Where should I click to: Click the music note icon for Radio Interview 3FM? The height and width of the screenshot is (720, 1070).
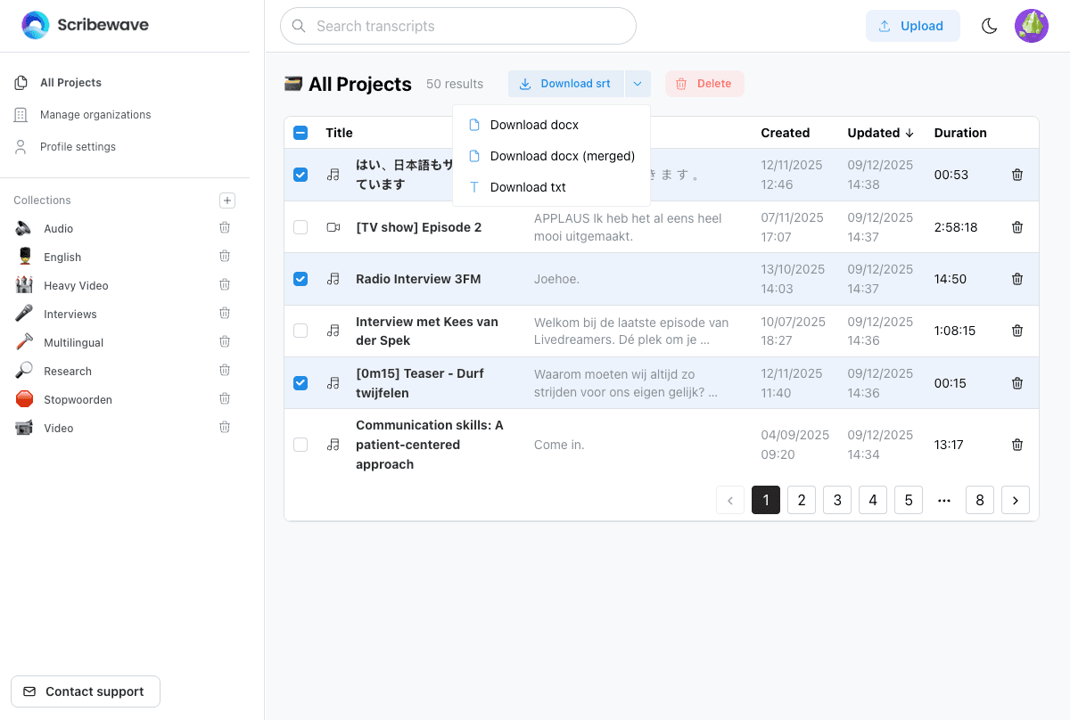coord(333,278)
